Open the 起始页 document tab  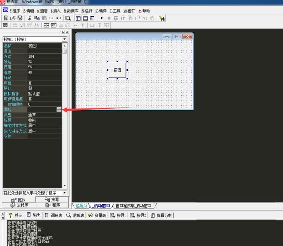(x=81, y=206)
